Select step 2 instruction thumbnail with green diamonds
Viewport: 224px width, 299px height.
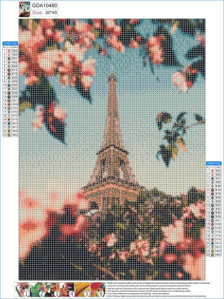tap(37, 290)
